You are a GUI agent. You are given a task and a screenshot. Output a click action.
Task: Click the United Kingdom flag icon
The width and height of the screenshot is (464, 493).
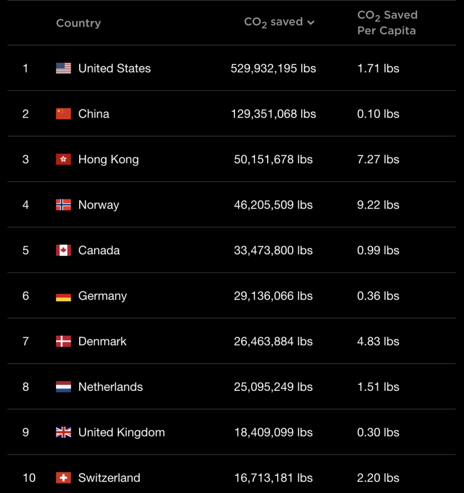(x=63, y=432)
